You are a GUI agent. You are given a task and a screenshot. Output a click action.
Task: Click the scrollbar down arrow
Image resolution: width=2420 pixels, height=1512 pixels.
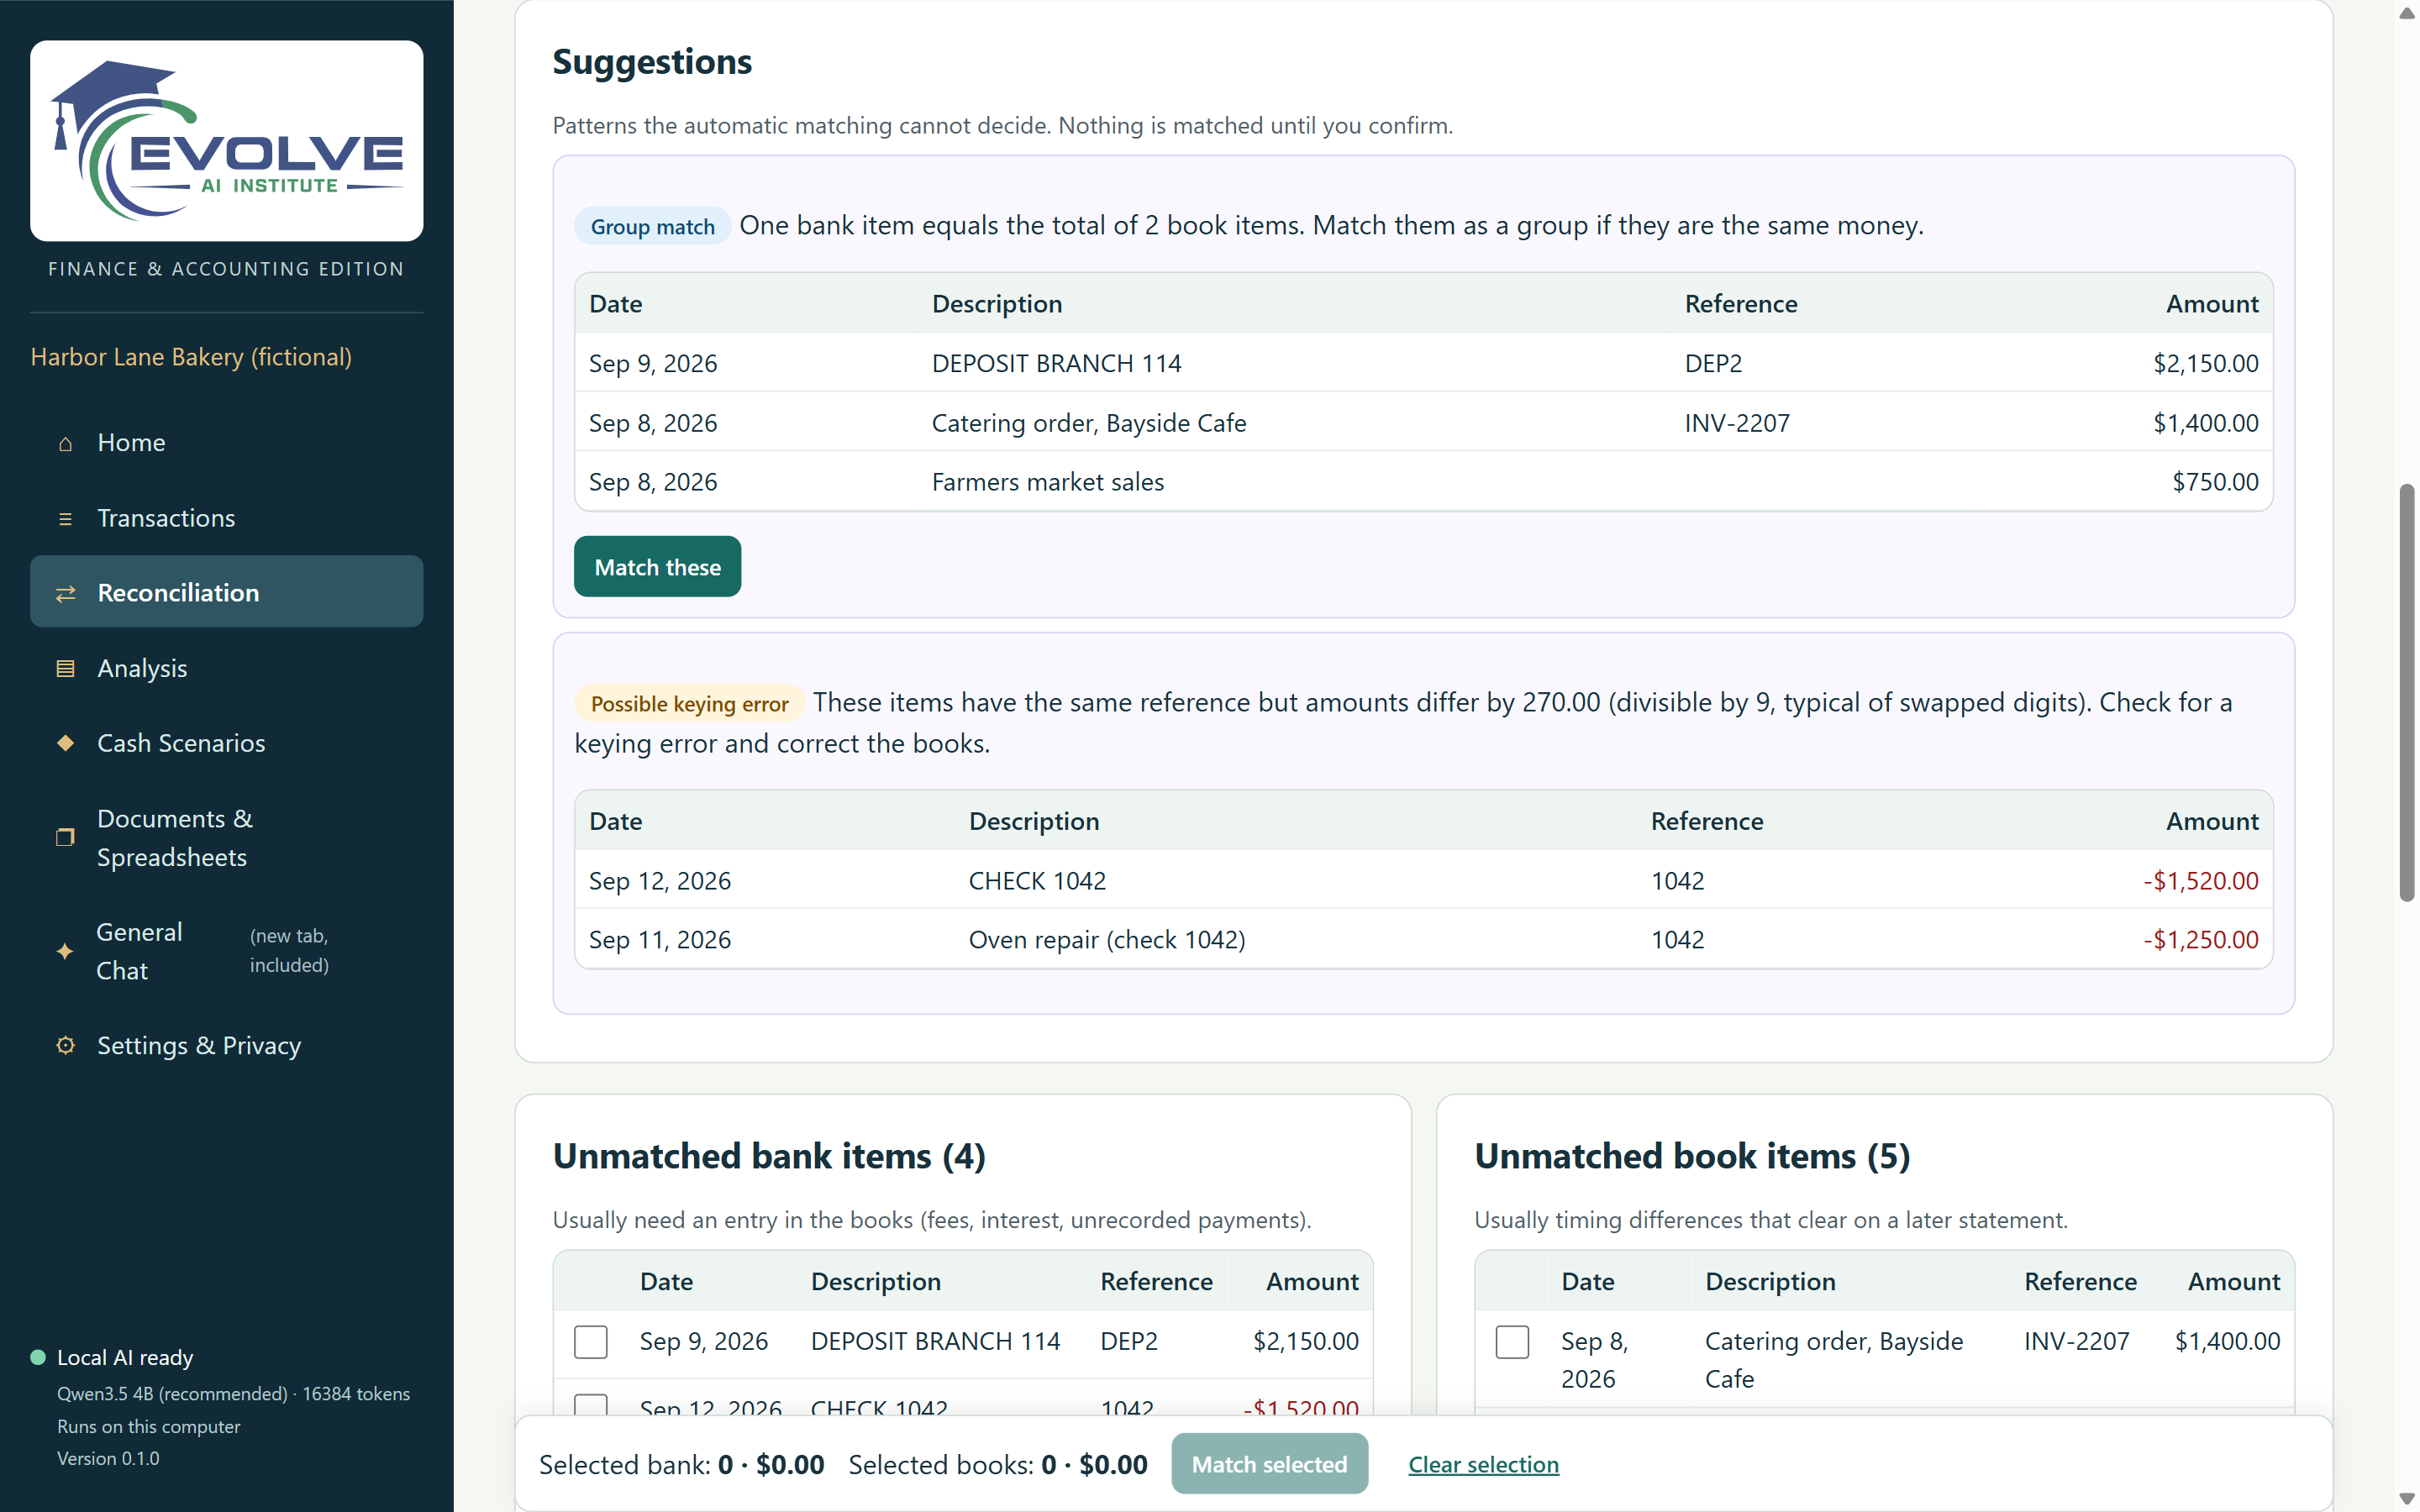[x=2407, y=1499]
